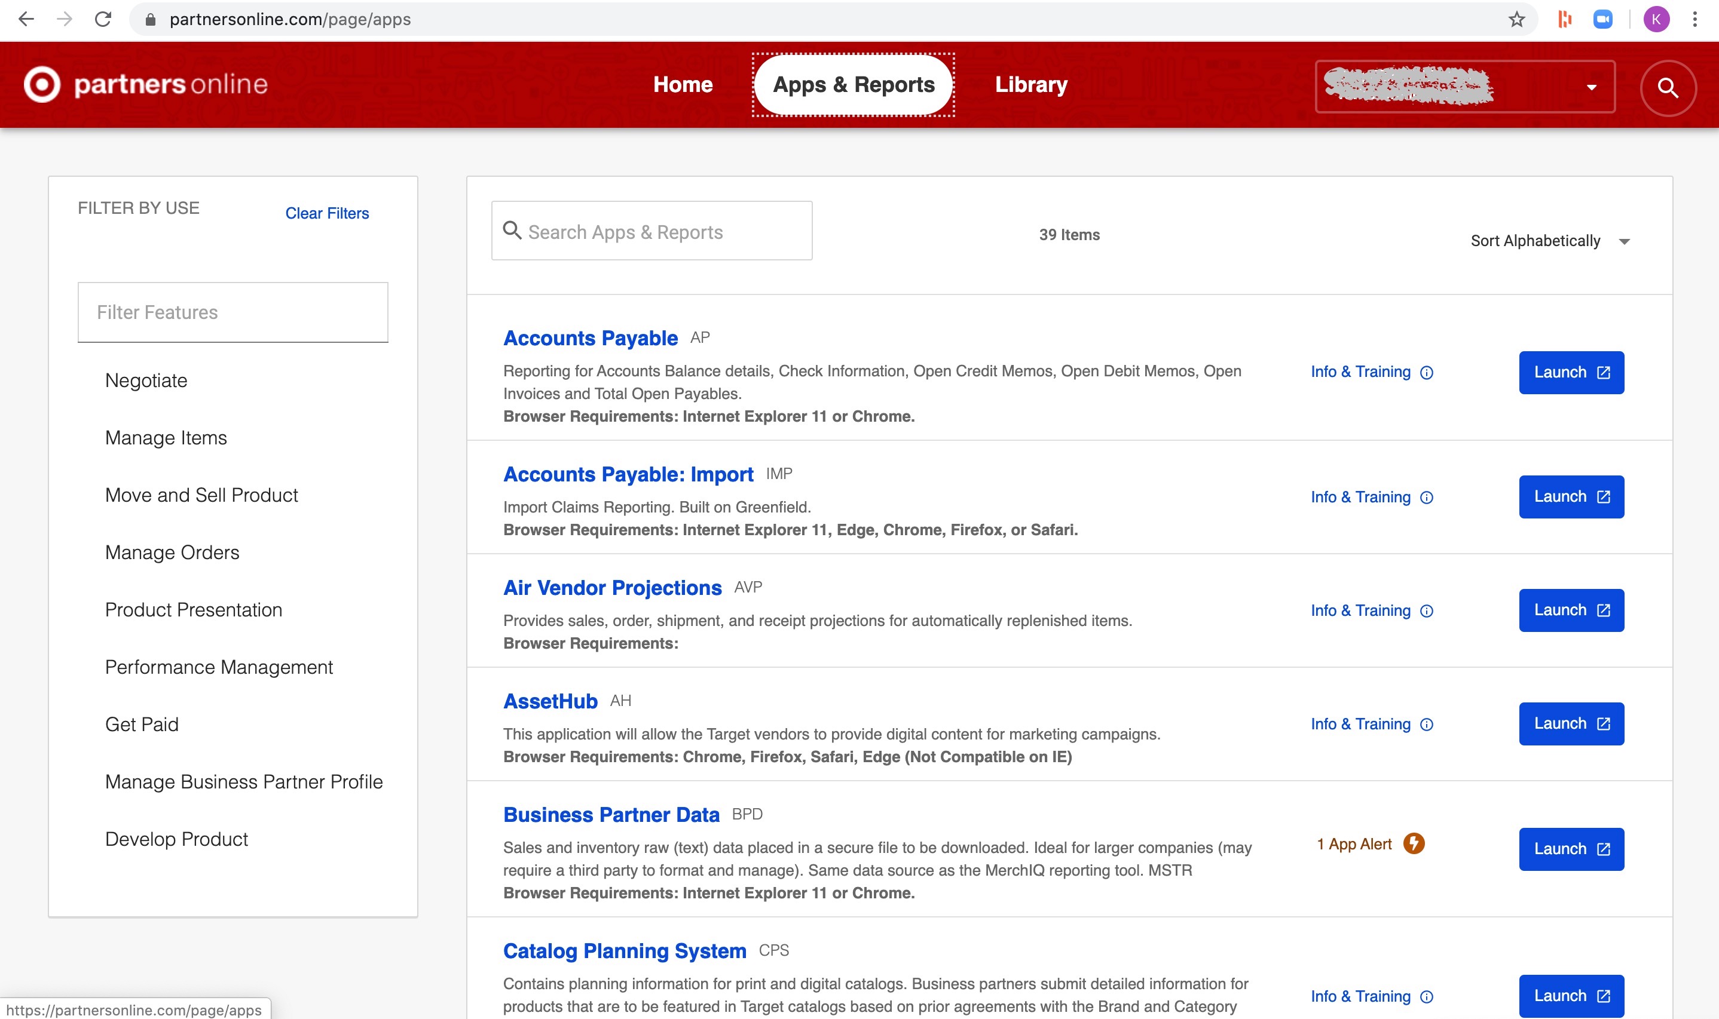Go to the Home tab

tap(682, 84)
